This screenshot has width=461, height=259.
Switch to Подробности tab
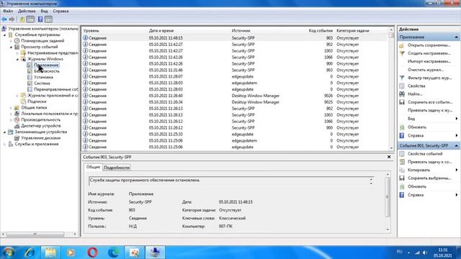(117, 168)
